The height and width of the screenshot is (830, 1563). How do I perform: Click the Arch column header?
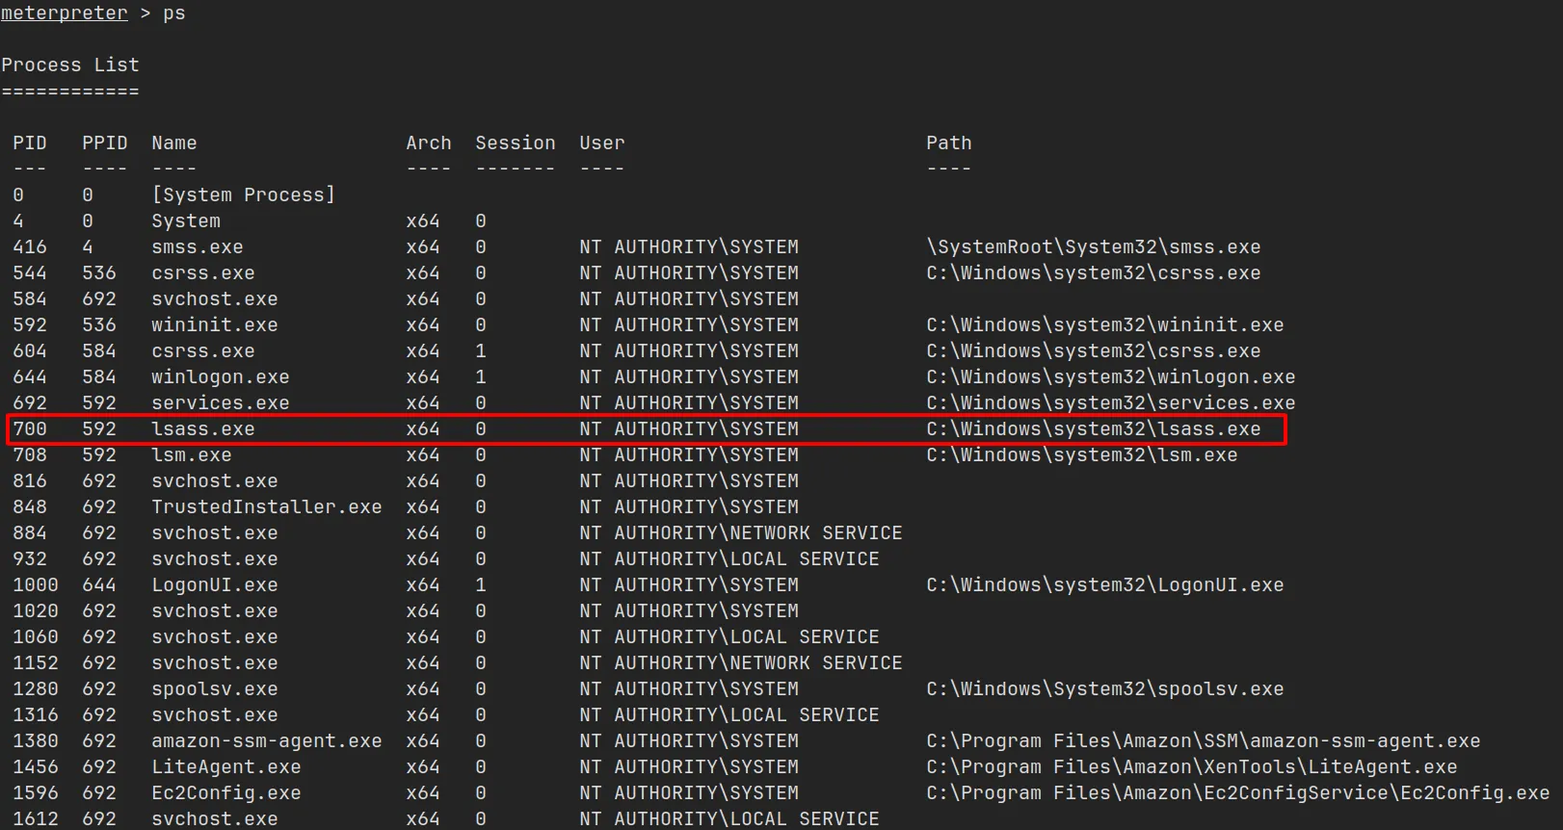click(x=428, y=143)
